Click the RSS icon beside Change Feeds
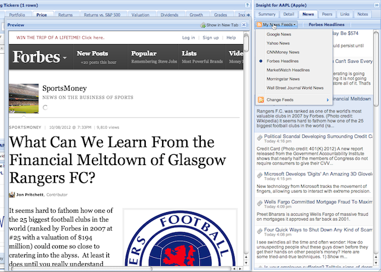Viewport: 381px width, 272px height. pyautogui.click(x=261, y=100)
